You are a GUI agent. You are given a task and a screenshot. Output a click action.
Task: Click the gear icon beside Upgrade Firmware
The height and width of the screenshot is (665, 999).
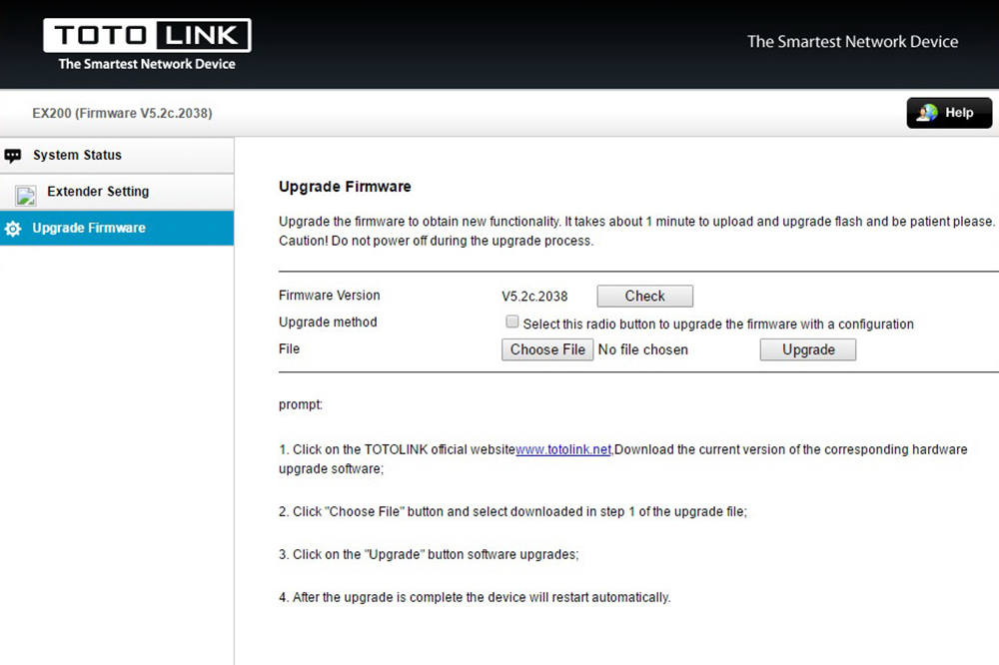pos(13,229)
